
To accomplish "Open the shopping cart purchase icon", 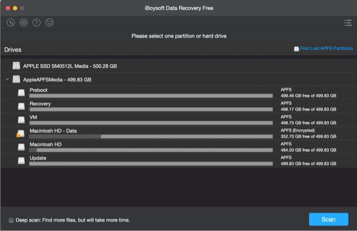I will click(49, 22).
